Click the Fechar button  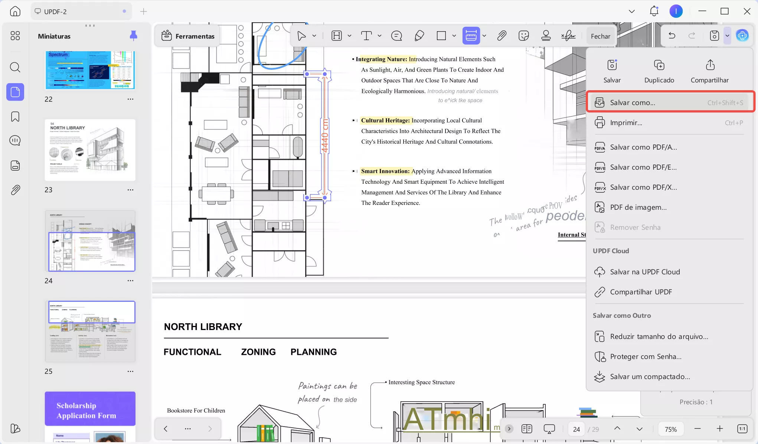tap(600, 36)
